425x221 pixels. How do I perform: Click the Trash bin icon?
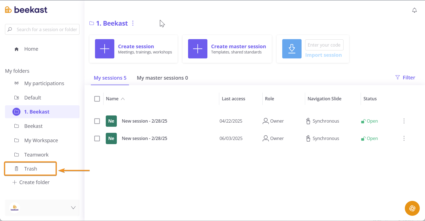tap(17, 169)
